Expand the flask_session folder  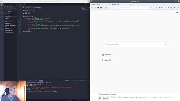coord(9,15)
